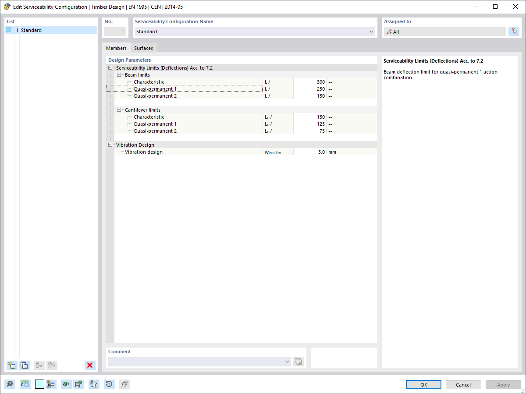
Task: Collapse the Beam limits group
Action: pos(119,74)
